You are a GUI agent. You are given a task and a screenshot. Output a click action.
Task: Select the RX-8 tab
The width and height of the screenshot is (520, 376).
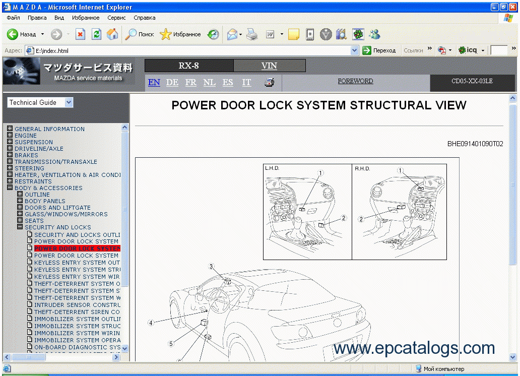coord(189,66)
